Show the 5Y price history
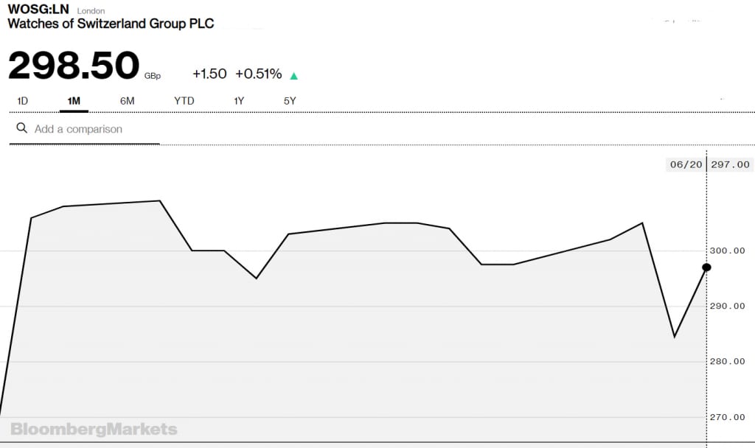Image resolution: width=755 pixels, height=448 pixels. pos(290,100)
